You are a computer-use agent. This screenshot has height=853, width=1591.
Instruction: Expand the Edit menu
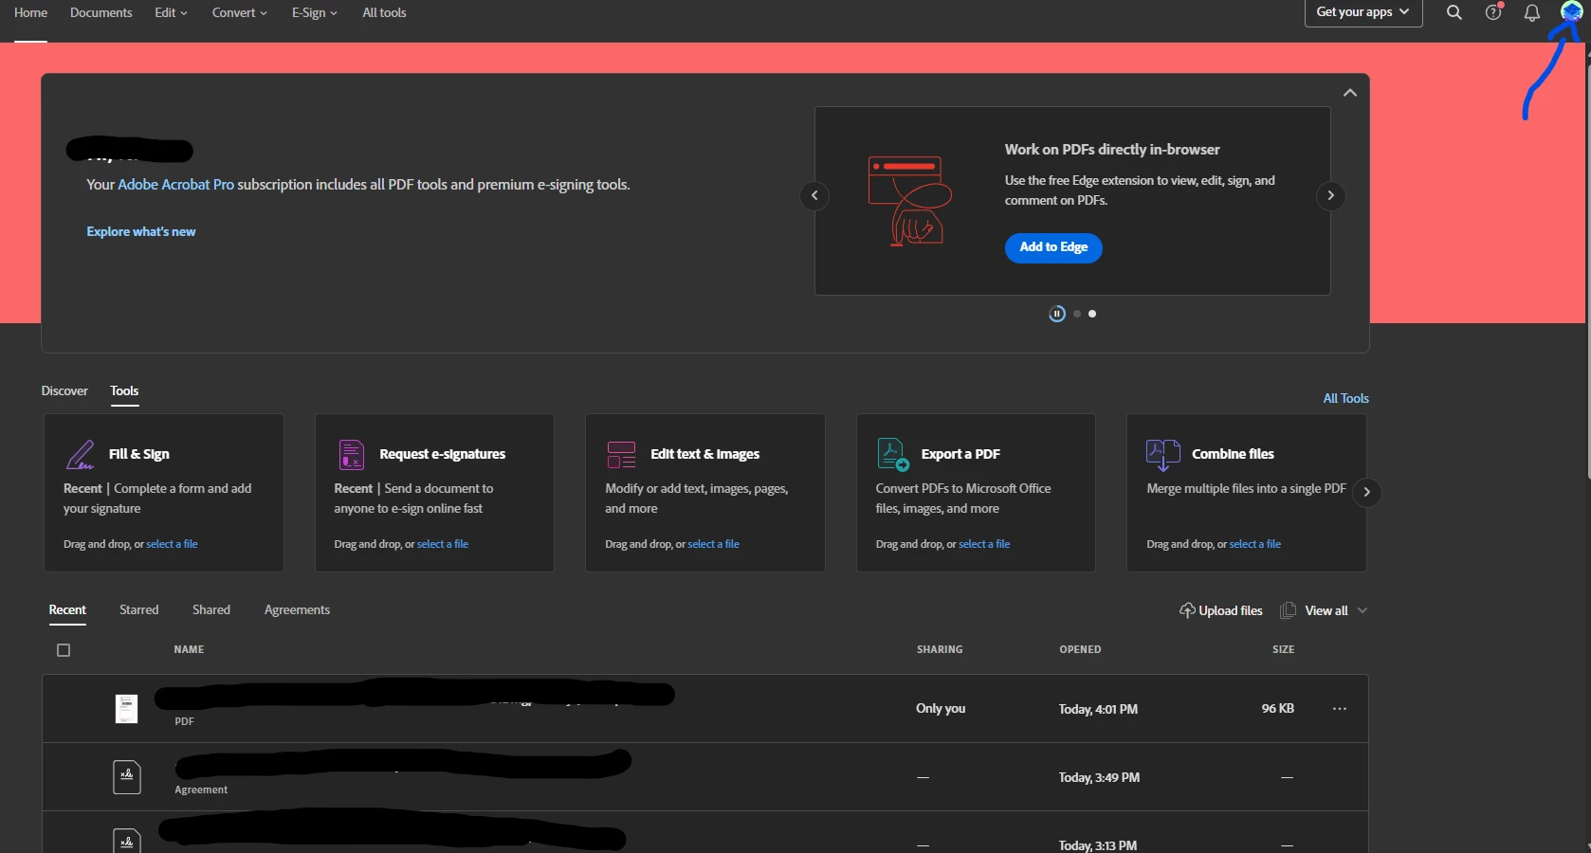(172, 13)
